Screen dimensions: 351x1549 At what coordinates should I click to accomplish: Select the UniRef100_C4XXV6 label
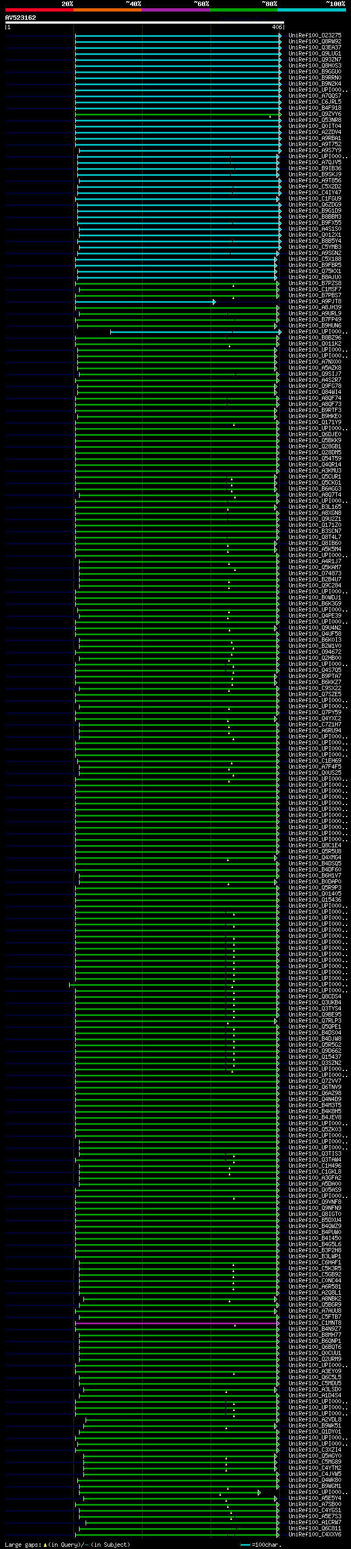click(x=314, y=1534)
